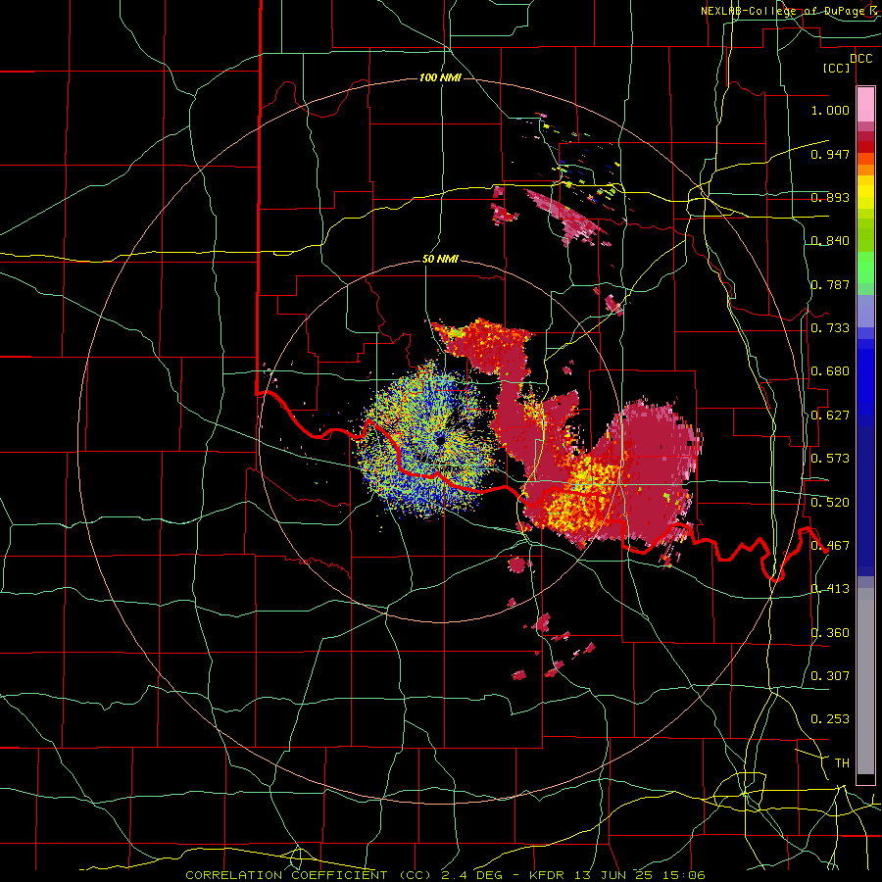Pick the light pink top color bar segment
The width and height of the screenshot is (882, 882).
pos(865,105)
